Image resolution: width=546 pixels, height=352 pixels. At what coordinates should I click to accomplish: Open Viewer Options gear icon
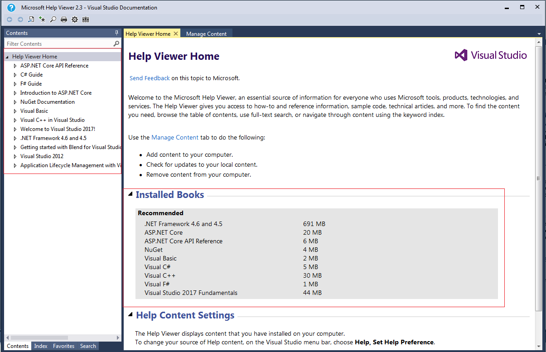point(75,19)
